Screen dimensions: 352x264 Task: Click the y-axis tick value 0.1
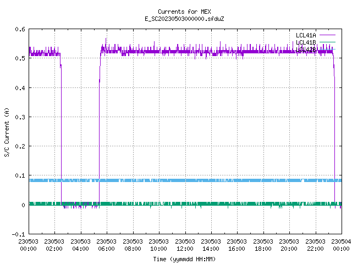pyautogui.click(x=20, y=175)
